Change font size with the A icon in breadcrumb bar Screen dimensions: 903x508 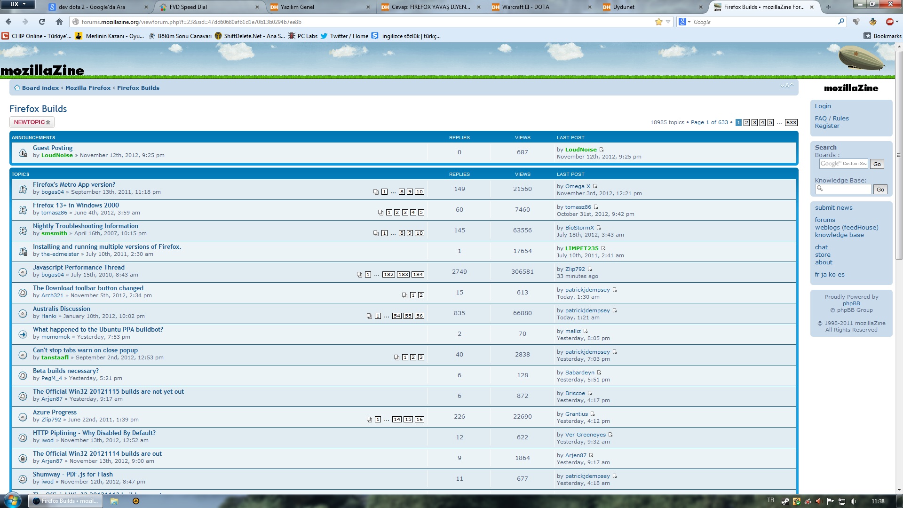pyautogui.click(x=787, y=86)
